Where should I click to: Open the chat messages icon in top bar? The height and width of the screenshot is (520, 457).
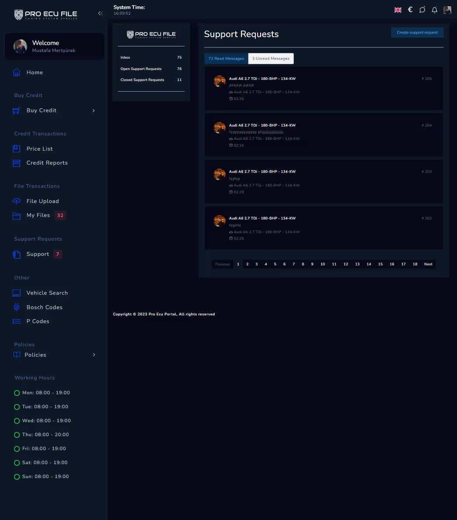pyautogui.click(x=422, y=9)
